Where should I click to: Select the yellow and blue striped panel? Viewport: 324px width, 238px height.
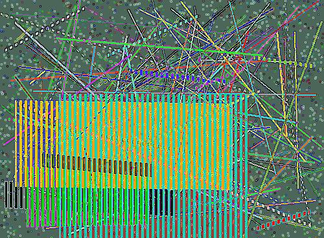pyautogui.click(x=37, y=144)
